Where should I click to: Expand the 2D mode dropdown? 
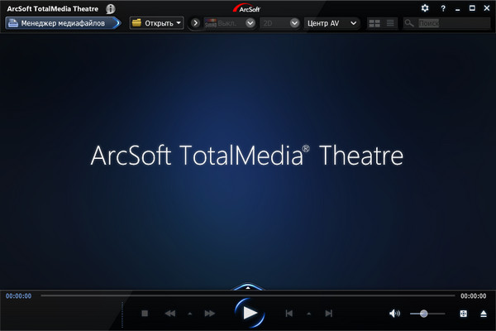tap(294, 23)
